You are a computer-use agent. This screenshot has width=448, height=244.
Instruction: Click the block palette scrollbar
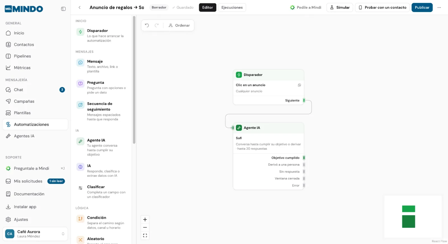point(134,80)
